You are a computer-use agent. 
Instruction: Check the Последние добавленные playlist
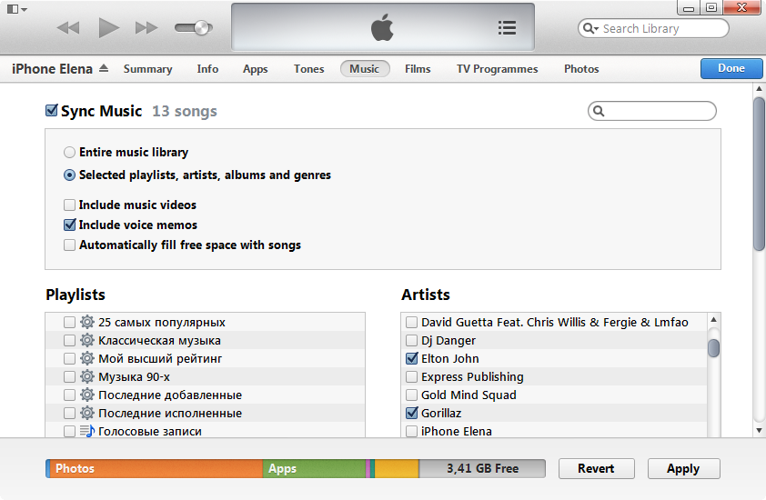[69, 395]
